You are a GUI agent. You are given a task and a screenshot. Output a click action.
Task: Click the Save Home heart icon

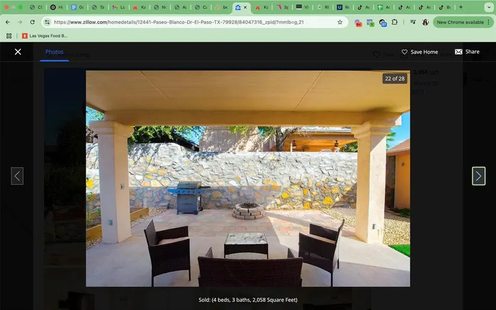tap(405, 52)
